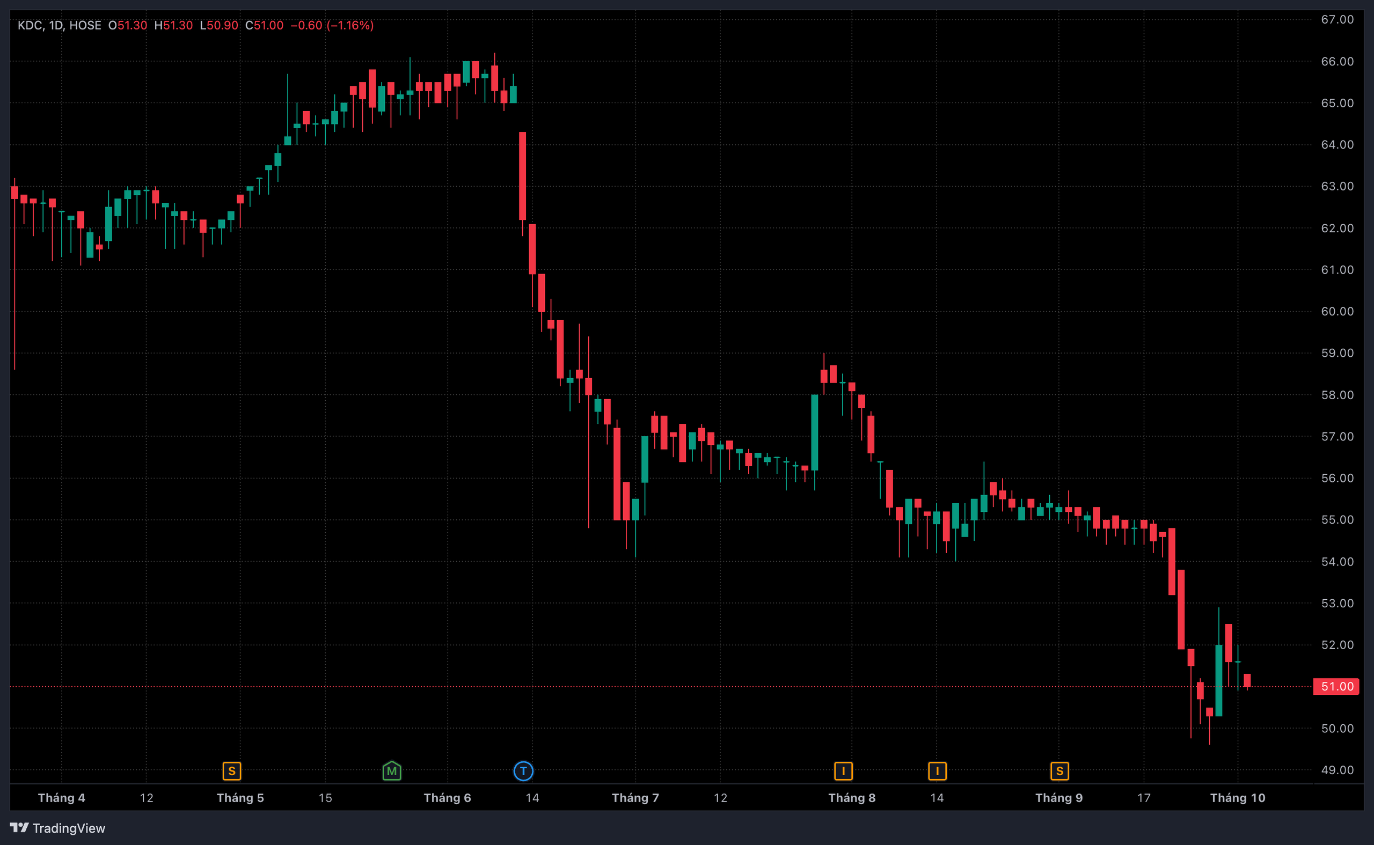Click the high value H51.30
This screenshot has width=1374, height=845.
pyautogui.click(x=173, y=25)
